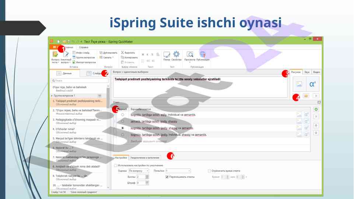354x199 pixels.
Task: Open the orange application menu button
Action: 55,47
